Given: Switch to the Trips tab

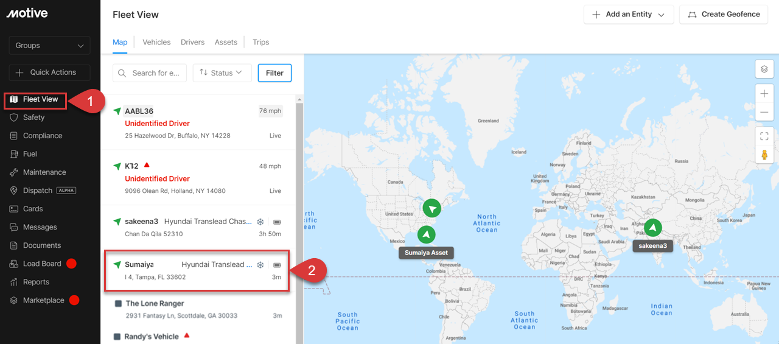Looking at the screenshot, I should pos(260,42).
